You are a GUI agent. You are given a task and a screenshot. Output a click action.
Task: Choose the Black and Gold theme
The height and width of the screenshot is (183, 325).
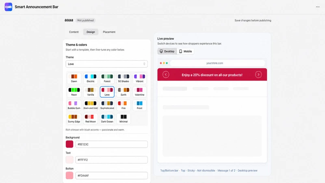pyautogui.click(x=91, y=105)
